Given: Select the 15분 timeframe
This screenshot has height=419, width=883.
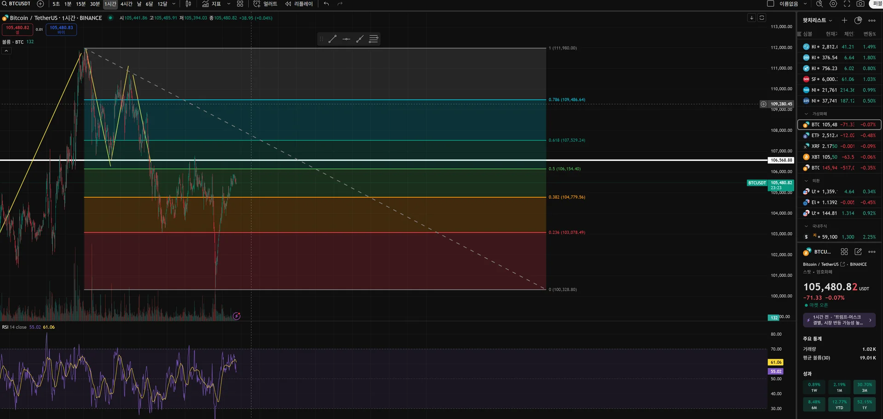Looking at the screenshot, I should 80,4.
